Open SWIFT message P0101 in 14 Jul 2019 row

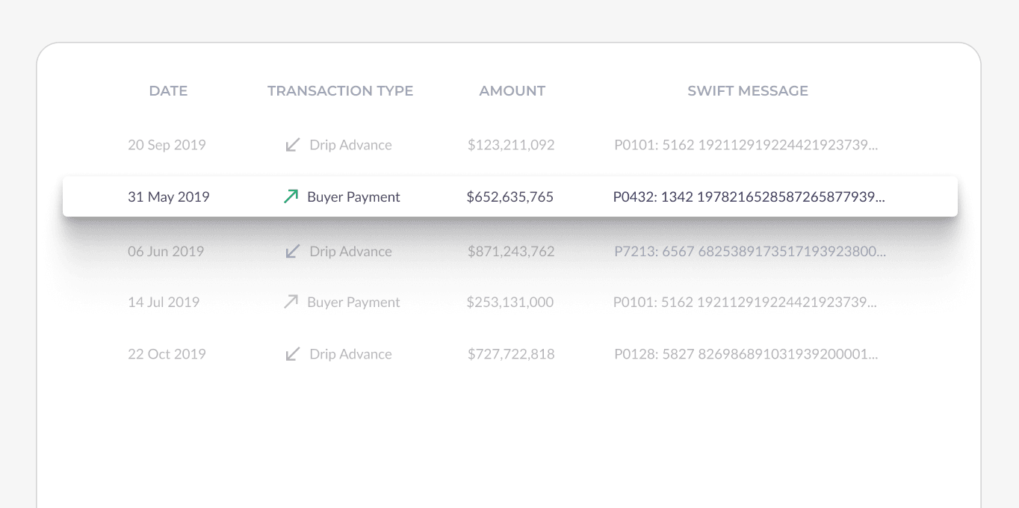click(x=745, y=303)
